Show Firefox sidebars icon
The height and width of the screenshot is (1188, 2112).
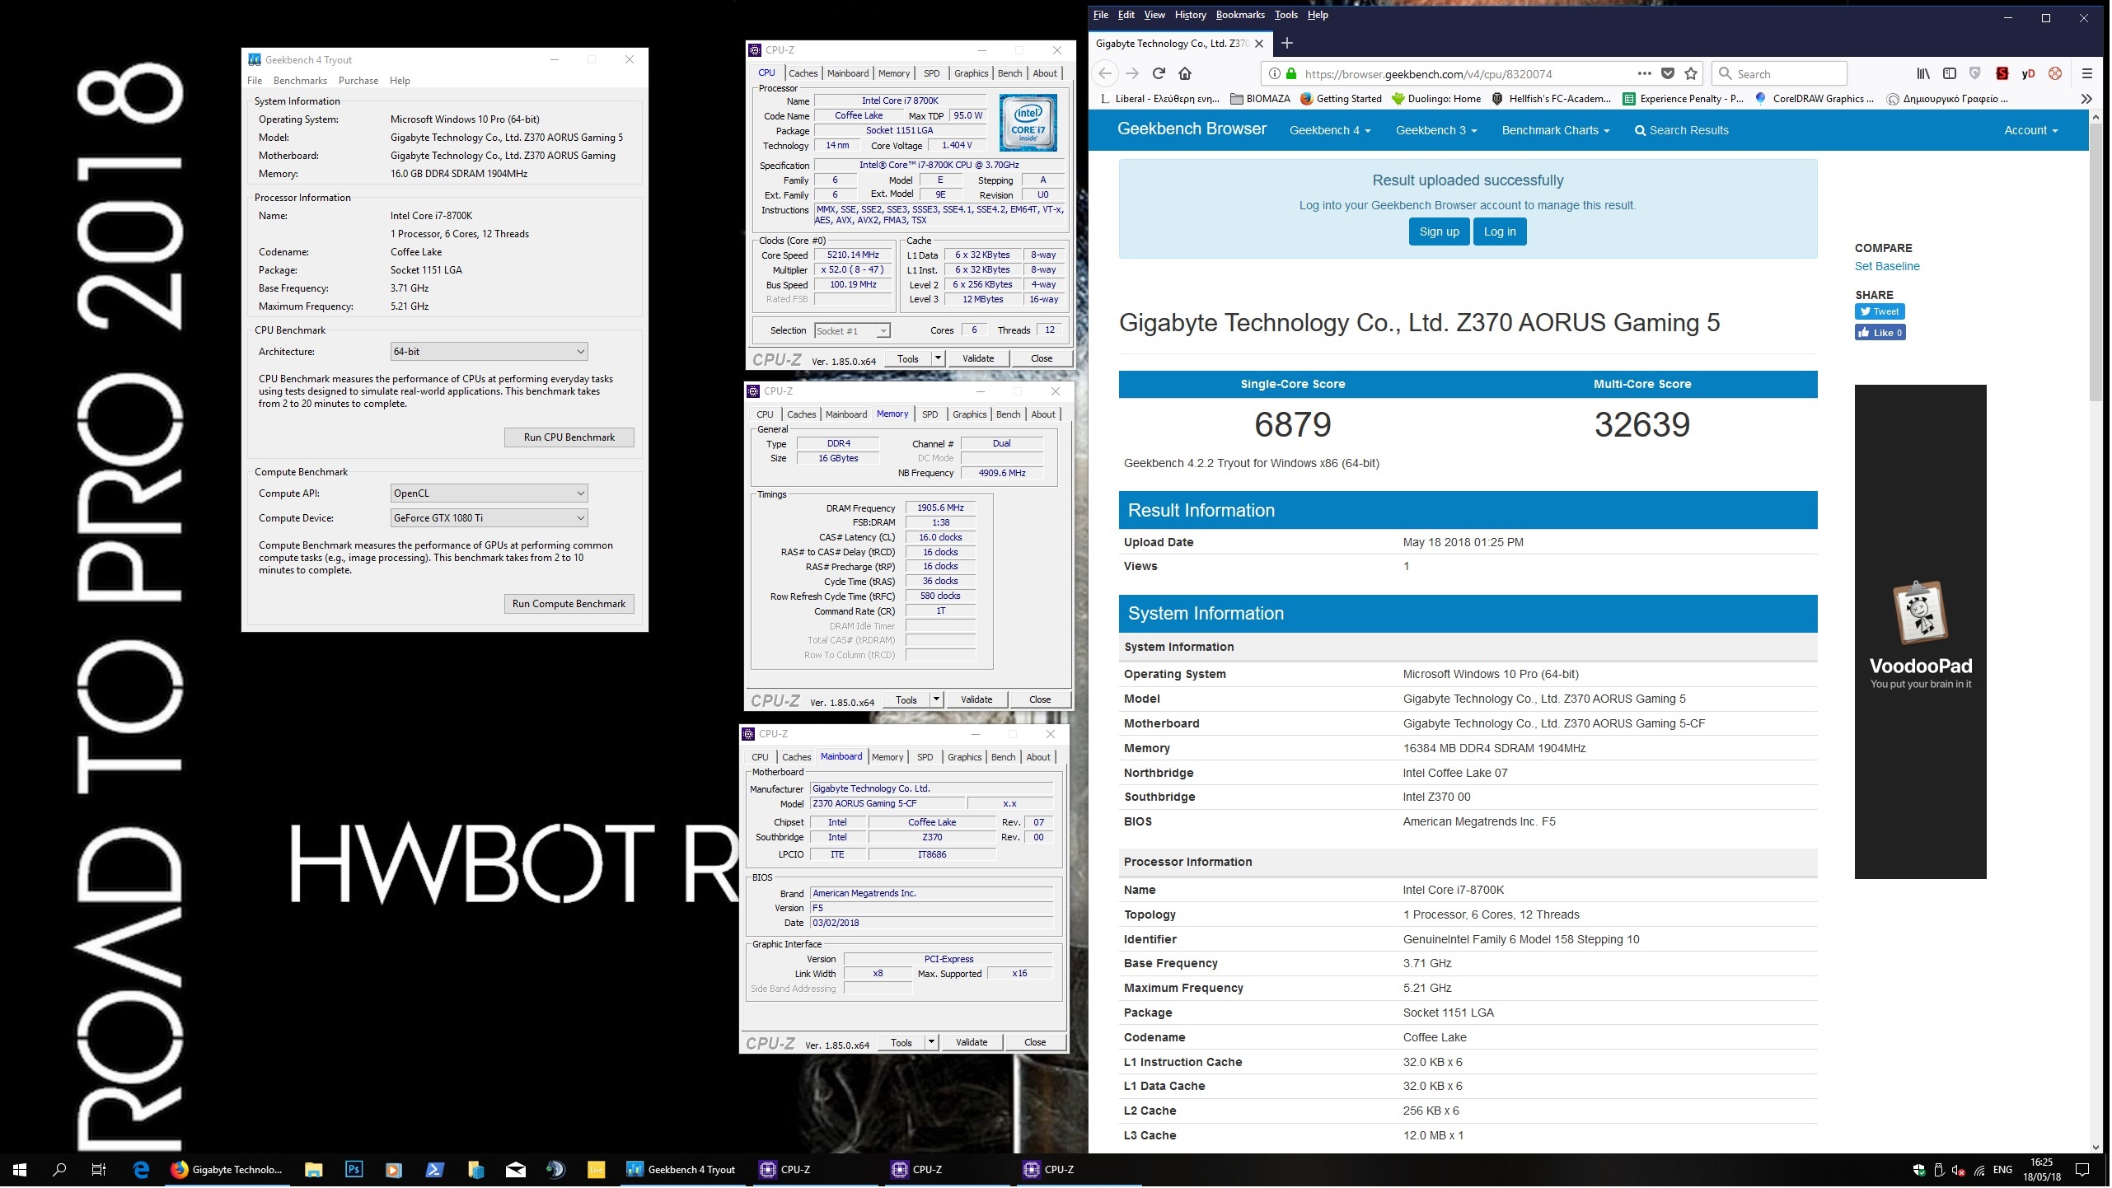tap(1951, 74)
